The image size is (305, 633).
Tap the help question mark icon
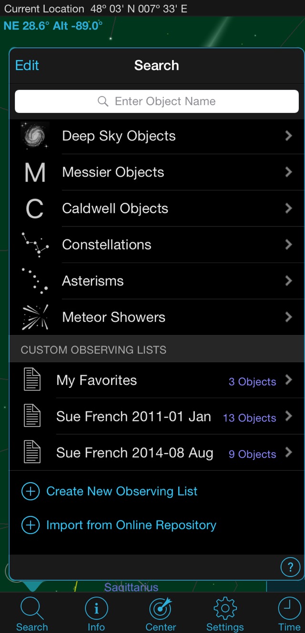tap(290, 567)
